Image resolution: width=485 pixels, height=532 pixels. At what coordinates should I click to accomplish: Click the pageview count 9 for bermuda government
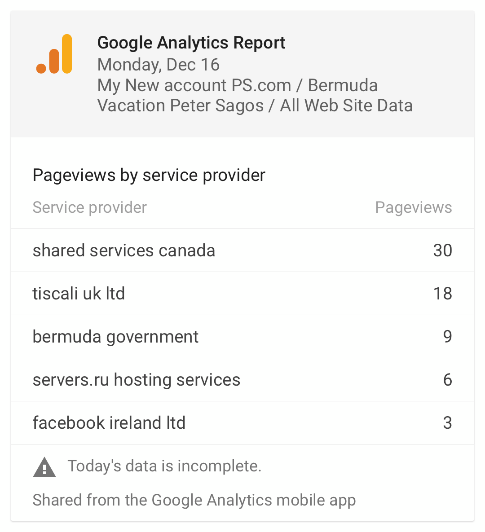click(448, 337)
